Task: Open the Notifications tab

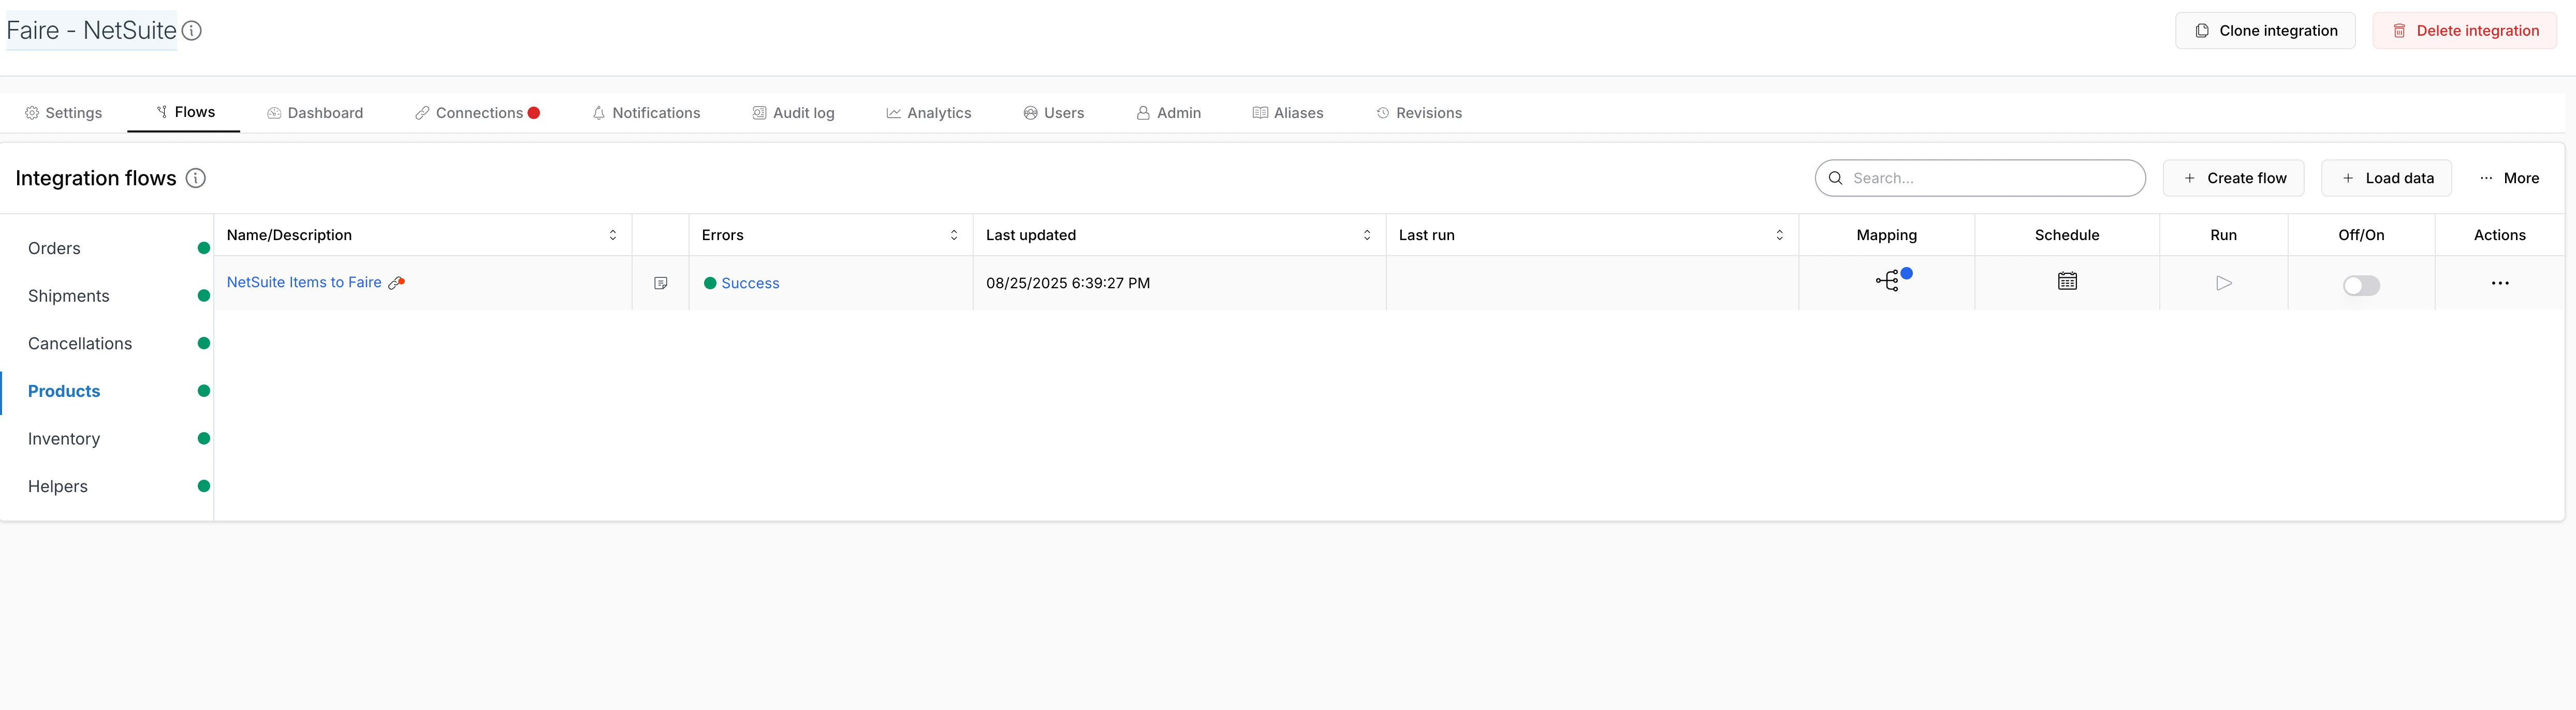Action: (x=646, y=113)
